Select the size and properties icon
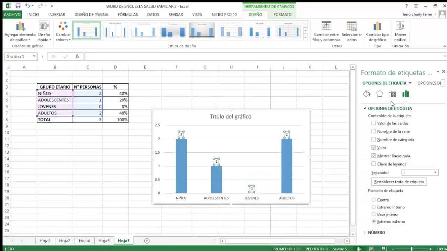The image size is (447, 251). click(393, 94)
